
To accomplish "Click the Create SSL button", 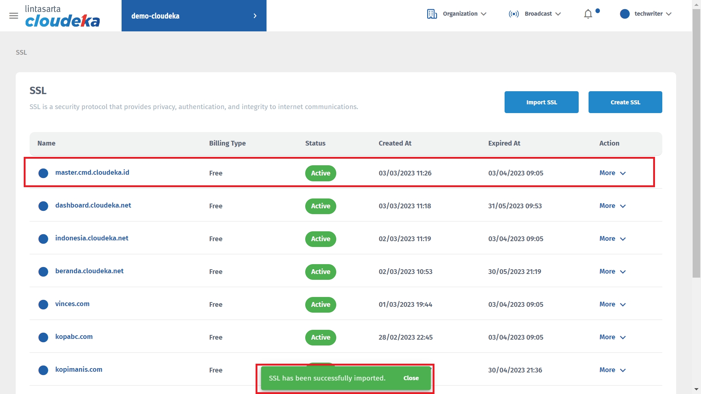I will coord(625,102).
